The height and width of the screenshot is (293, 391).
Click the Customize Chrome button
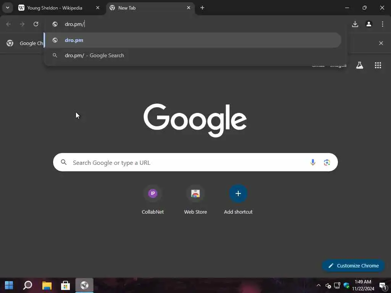click(354, 266)
